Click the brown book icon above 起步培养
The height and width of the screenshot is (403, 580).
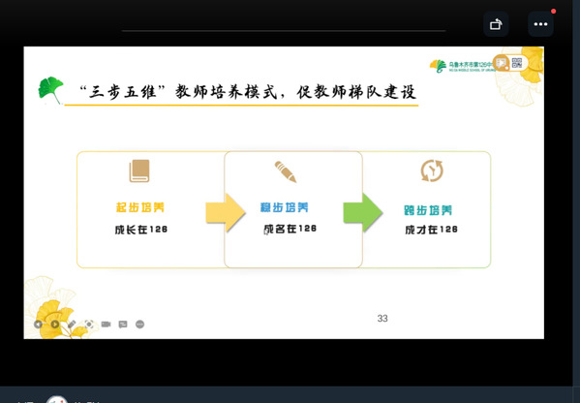click(139, 170)
